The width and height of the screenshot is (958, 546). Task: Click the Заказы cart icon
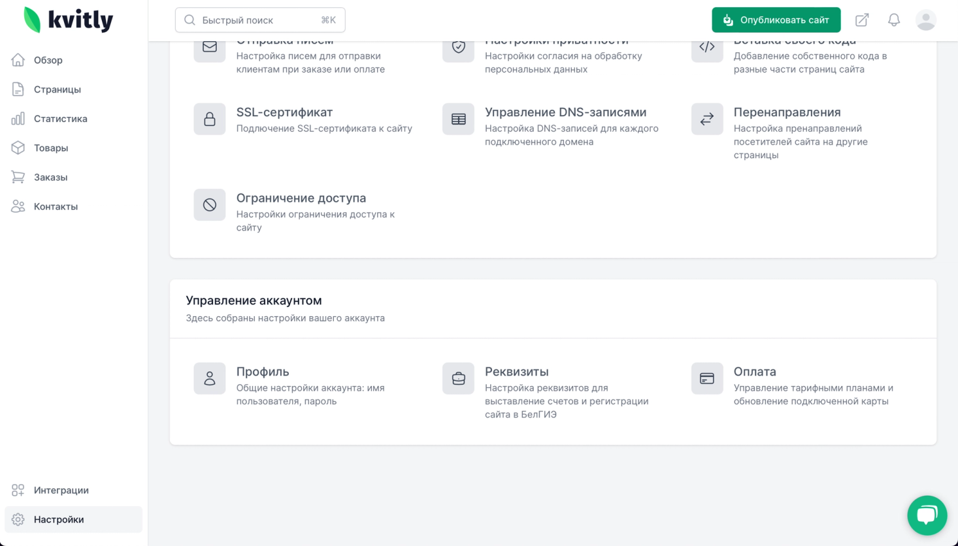pyautogui.click(x=18, y=177)
